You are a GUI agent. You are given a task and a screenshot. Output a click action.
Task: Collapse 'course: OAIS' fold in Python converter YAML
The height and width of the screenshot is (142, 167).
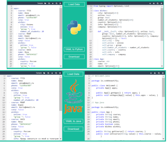coord(13,50)
